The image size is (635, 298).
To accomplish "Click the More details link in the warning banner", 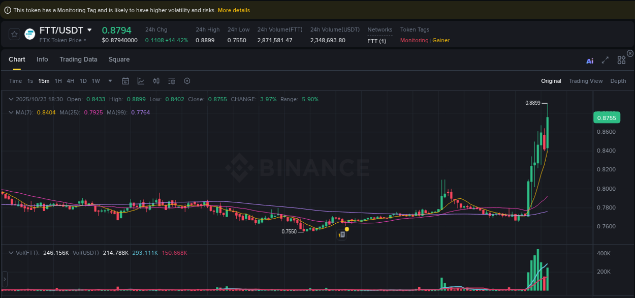I will tap(234, 10).
